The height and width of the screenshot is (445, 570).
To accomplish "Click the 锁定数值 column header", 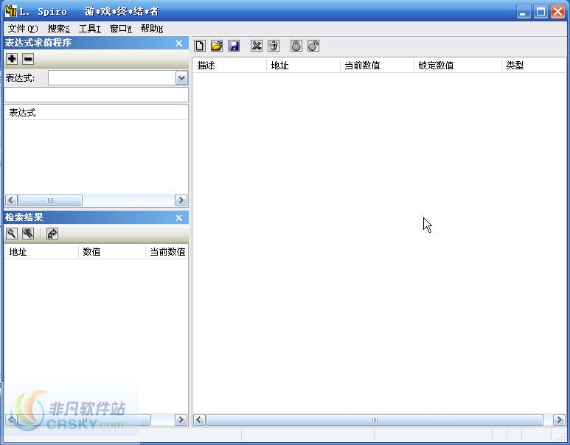I will (x=458, y=66).
